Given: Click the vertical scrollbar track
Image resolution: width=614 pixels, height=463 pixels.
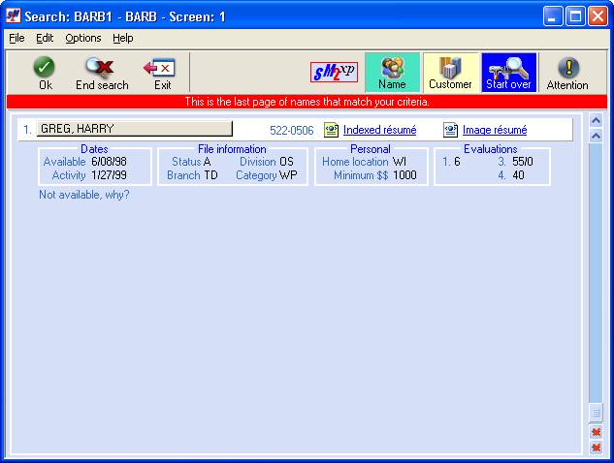Looking at the screenshot, I should (x=596, y=274).
